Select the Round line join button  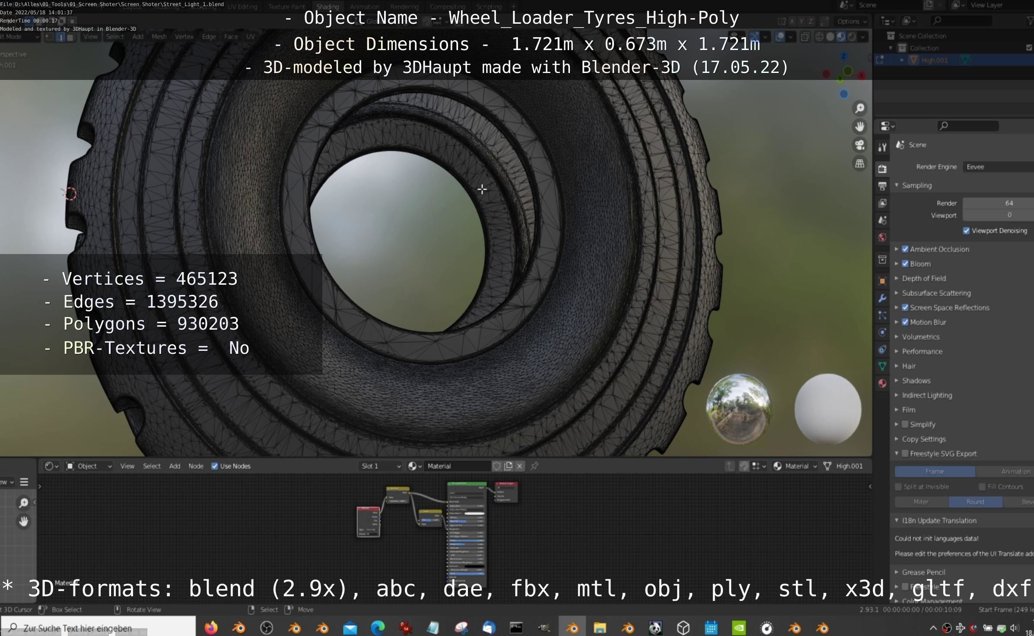pyautogui.click(x=975, y=502)
